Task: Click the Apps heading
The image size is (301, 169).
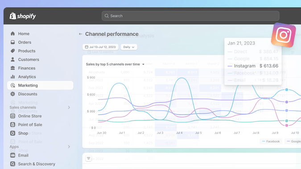Action: [14, 147]
